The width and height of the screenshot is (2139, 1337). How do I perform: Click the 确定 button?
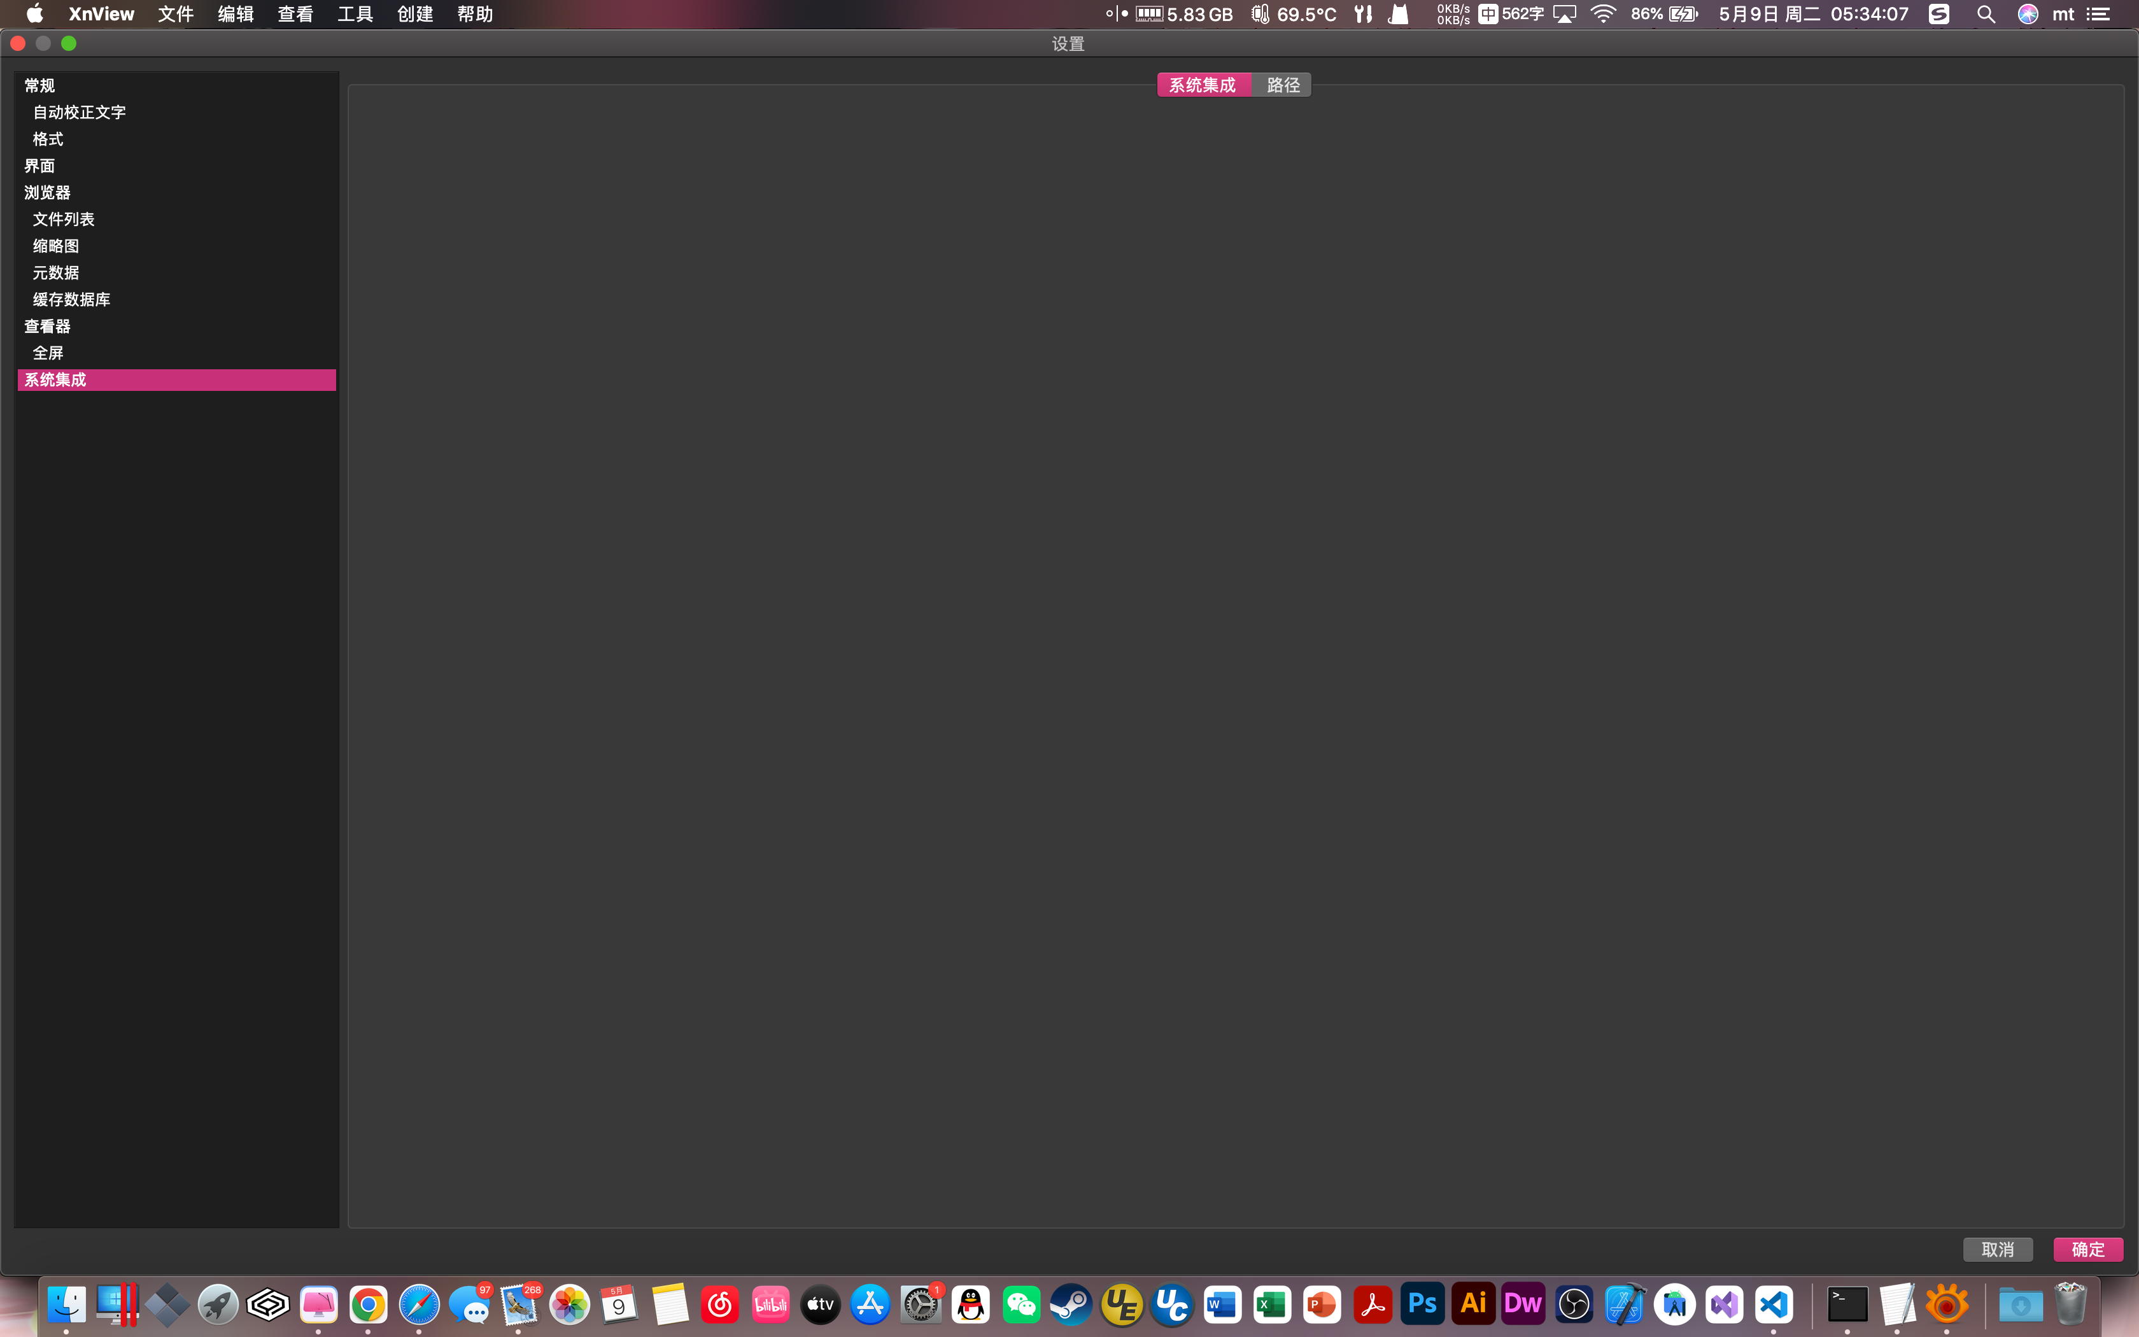[2087, 1249]
